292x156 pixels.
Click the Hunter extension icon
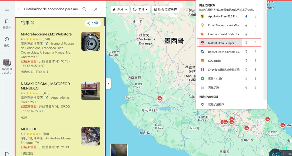tap(203, 34)
